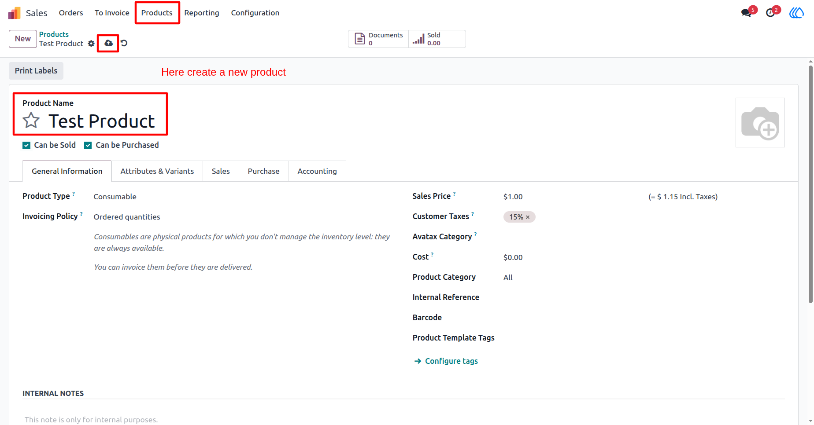Screen dimensions: 814x425
Task: Open the Documents smart button
Action: [x=378, y=39]
